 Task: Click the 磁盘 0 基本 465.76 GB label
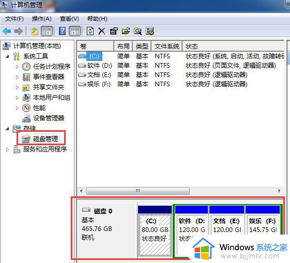(108, 230)
